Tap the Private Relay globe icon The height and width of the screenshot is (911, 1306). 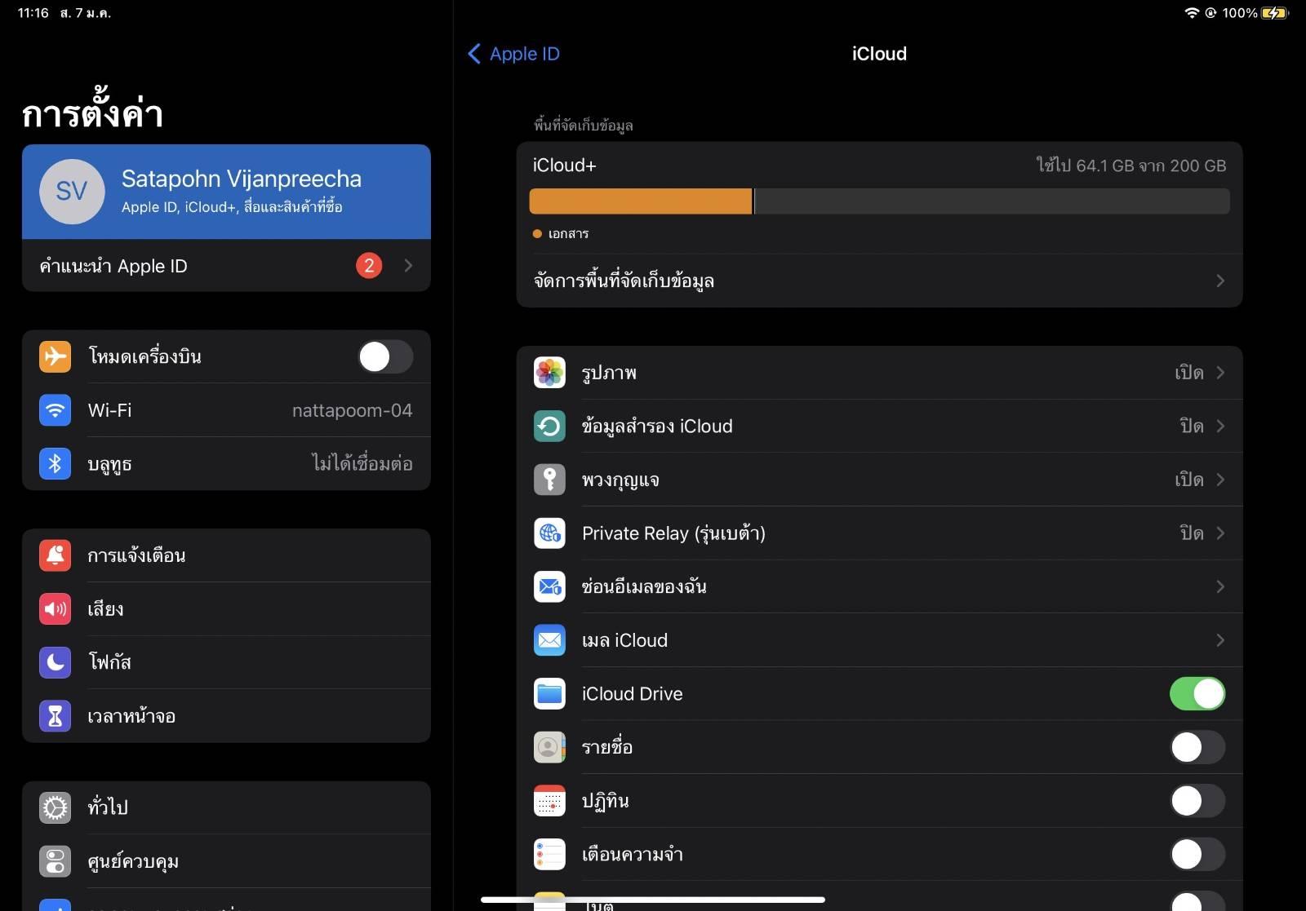(x=549, y=533)
